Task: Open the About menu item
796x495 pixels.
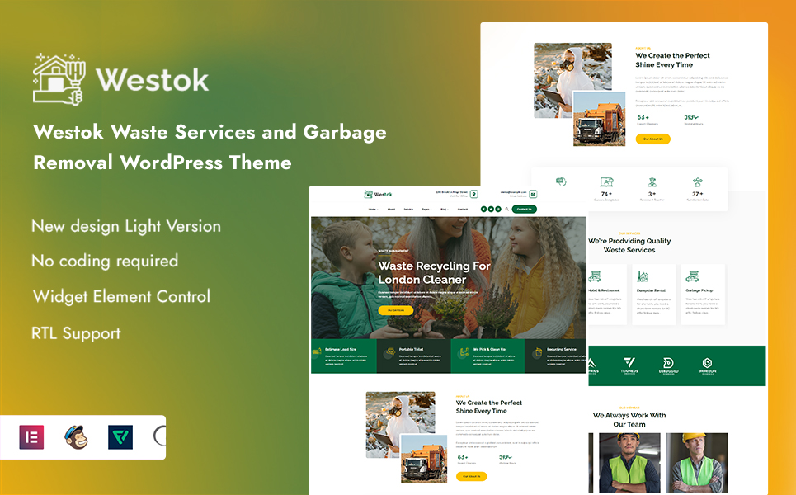Action: click(391, 210)
